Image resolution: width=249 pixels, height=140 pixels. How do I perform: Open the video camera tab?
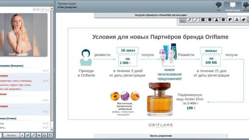tap(246, 7)
